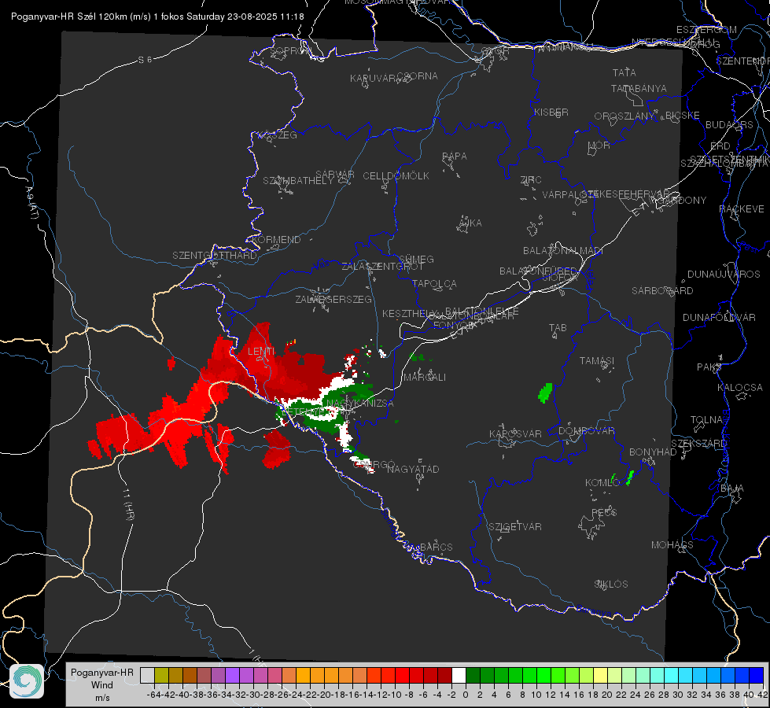
Task: Click the TAB town label
Action: coord(558,327)
